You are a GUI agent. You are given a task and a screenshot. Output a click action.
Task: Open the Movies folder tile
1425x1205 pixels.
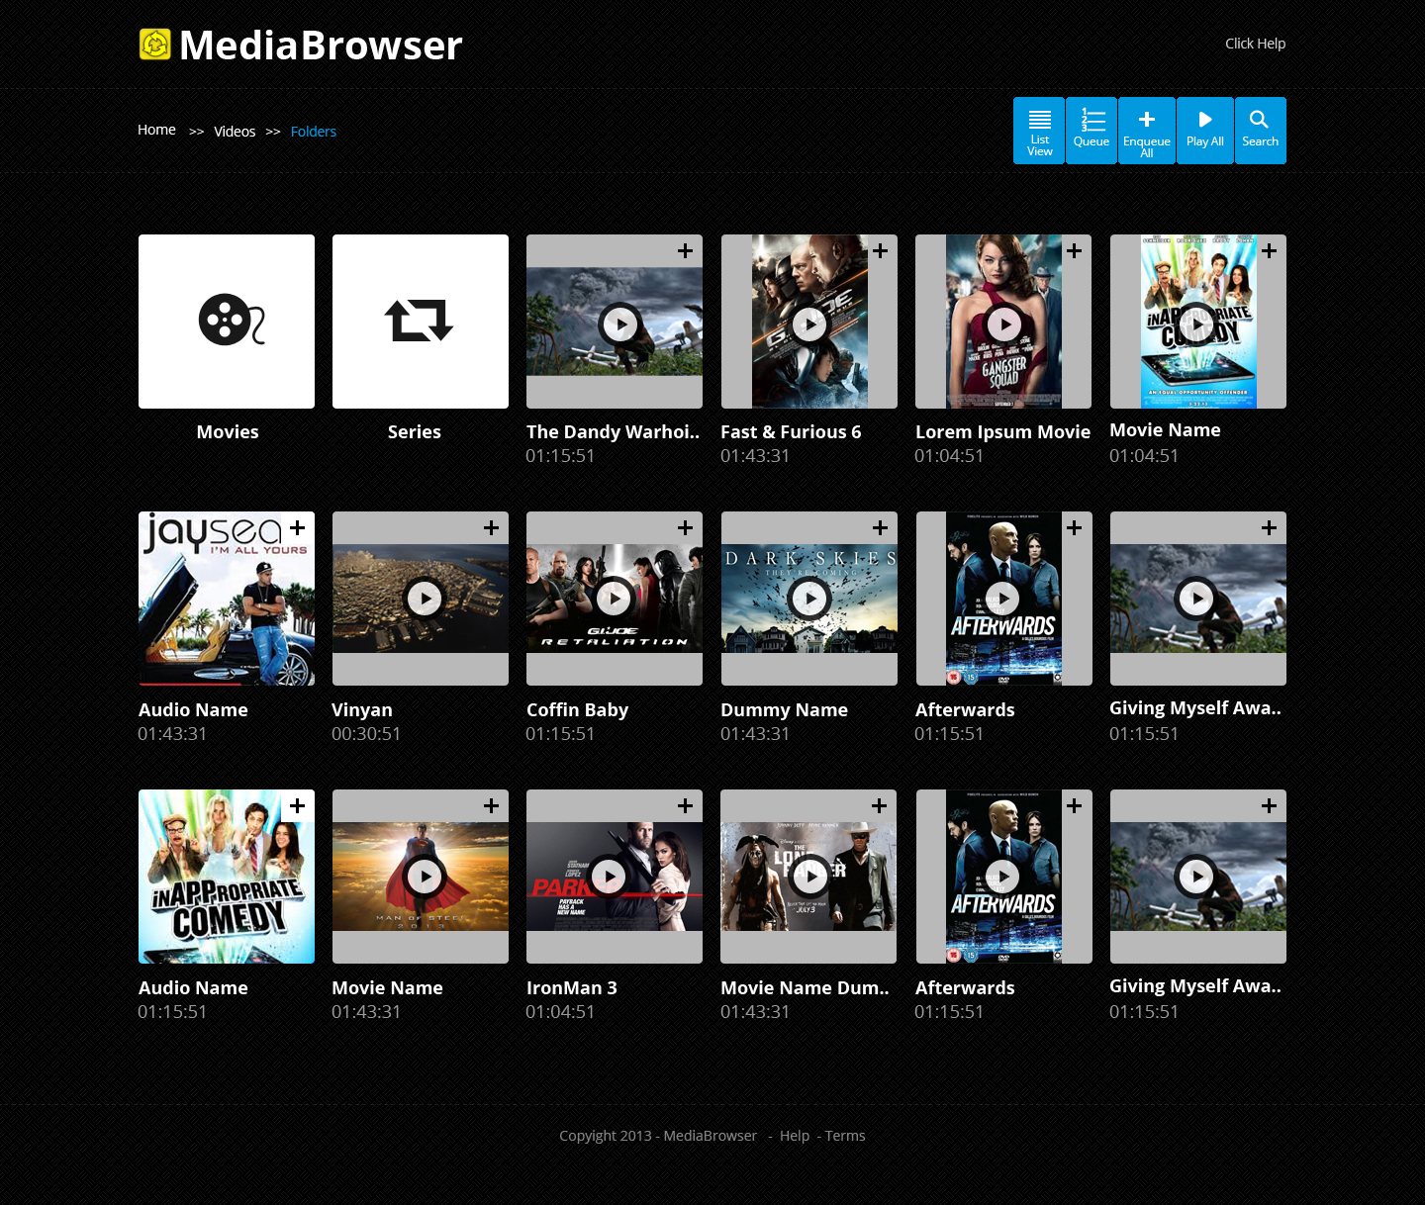pos(227,322)
